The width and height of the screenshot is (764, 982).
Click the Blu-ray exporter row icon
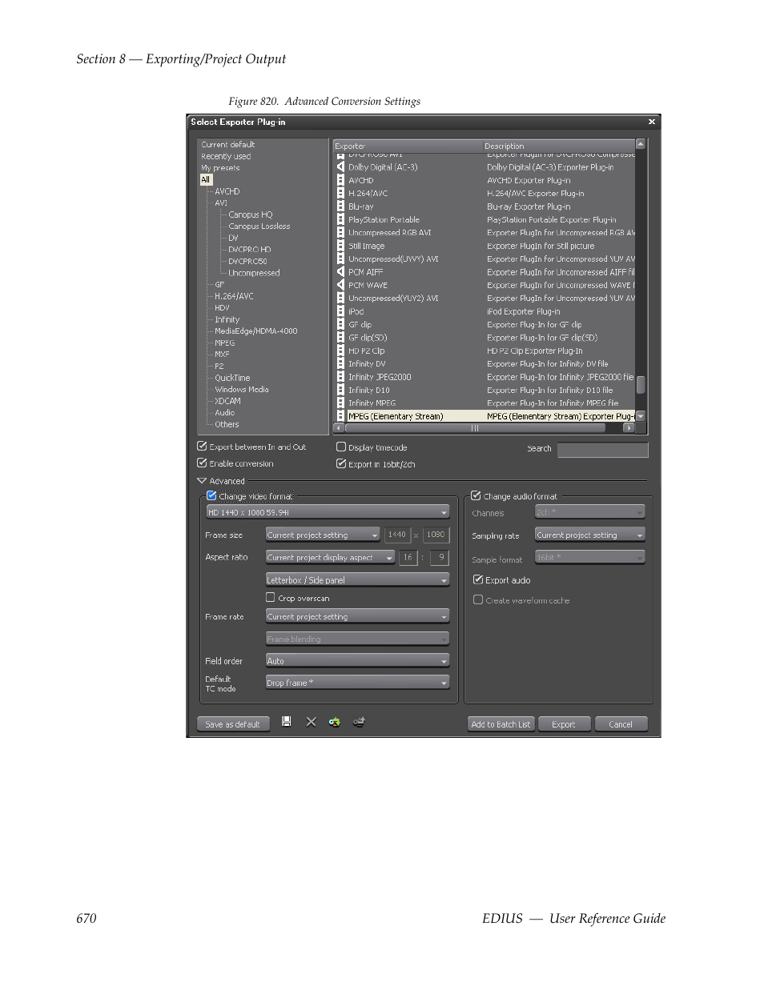coord(340,206)
